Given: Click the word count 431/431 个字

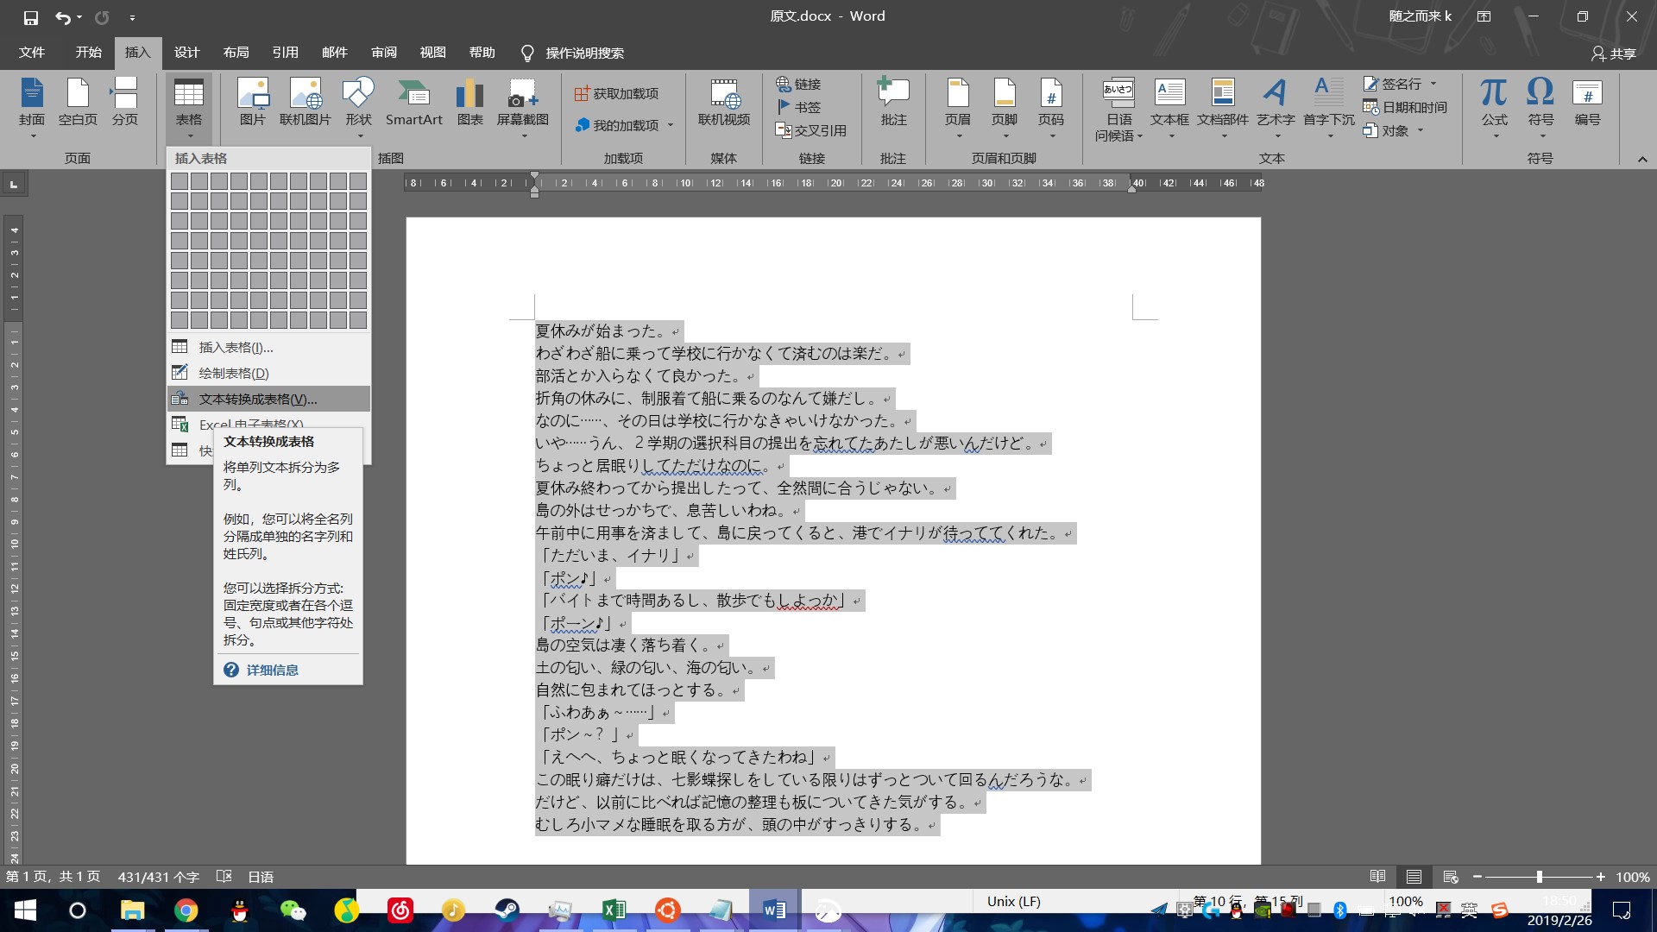Looking at the screenshot, I should coord(159,877).
